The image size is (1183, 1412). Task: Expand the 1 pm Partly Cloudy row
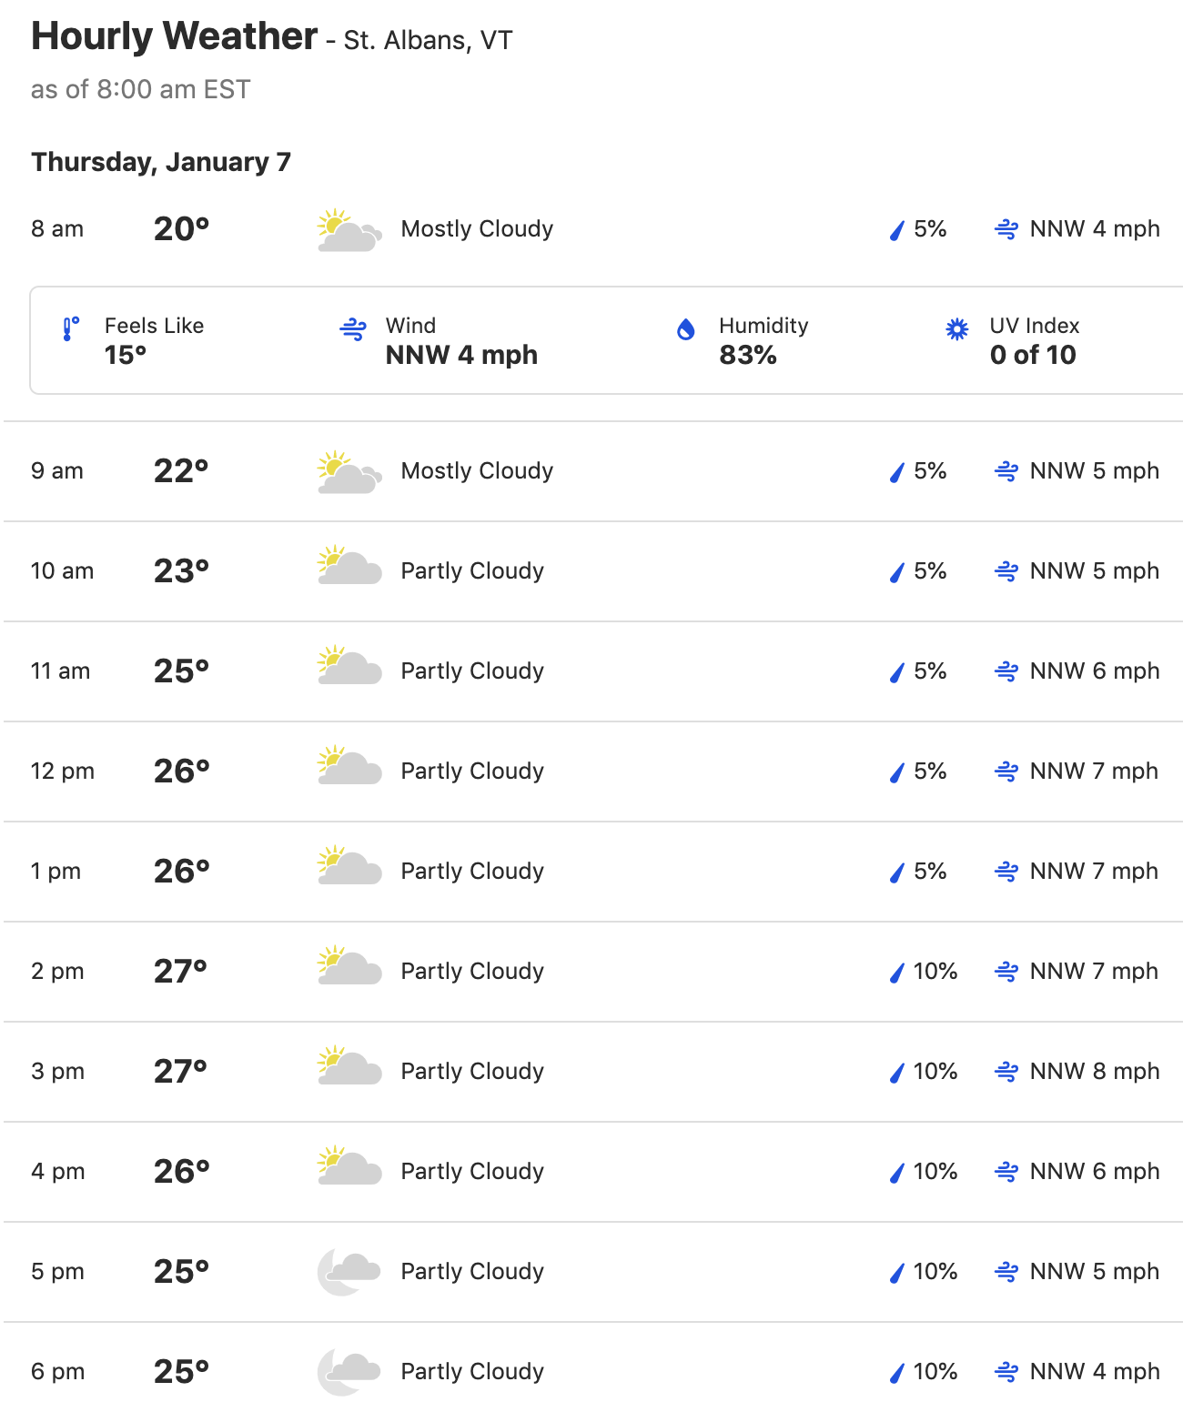(593, 872)
